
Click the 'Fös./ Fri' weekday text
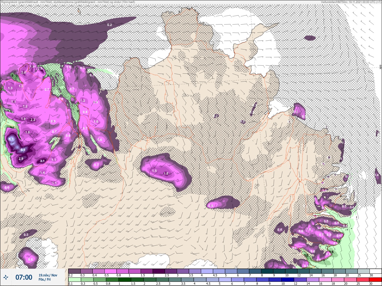[x=44, y=280]
